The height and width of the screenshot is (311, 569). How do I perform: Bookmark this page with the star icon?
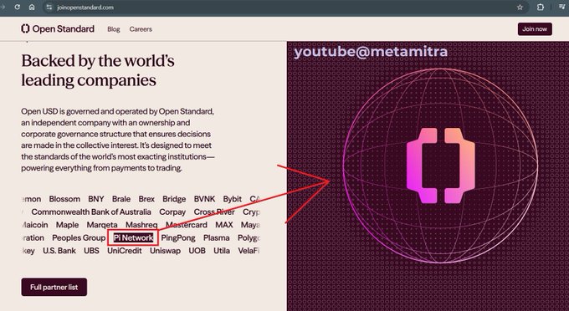point(520,8)
